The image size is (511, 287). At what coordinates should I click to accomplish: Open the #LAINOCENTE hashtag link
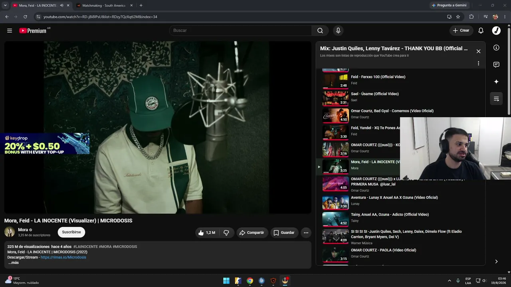85,247
